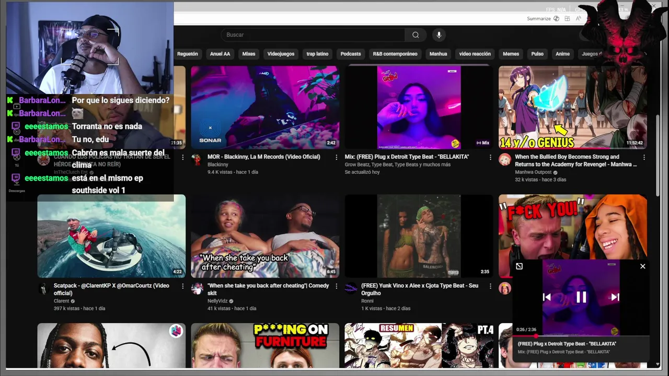Image resolution: width=669 pixels, height=376 pixels.
Task: Click the 9.4 K vistas - hace 1 día text
Action: pos(233,172)
